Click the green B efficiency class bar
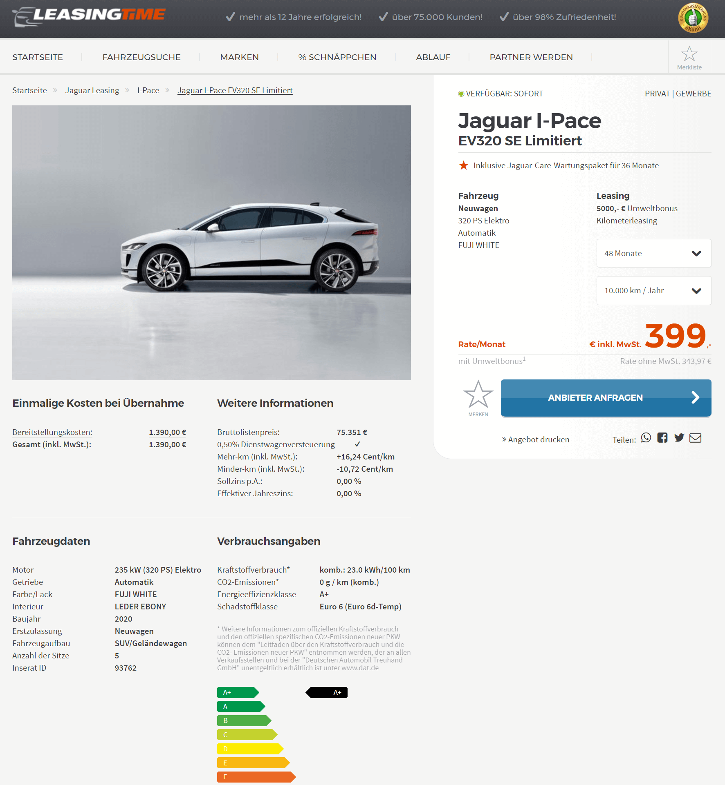Screen dimensions: 725x785 click(244, 720)
